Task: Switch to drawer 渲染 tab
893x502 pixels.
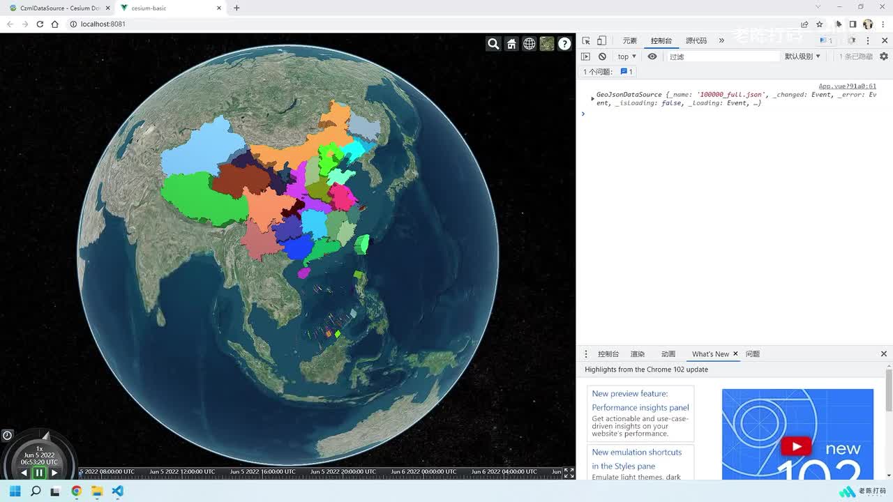Action: (x=638, y=354)
